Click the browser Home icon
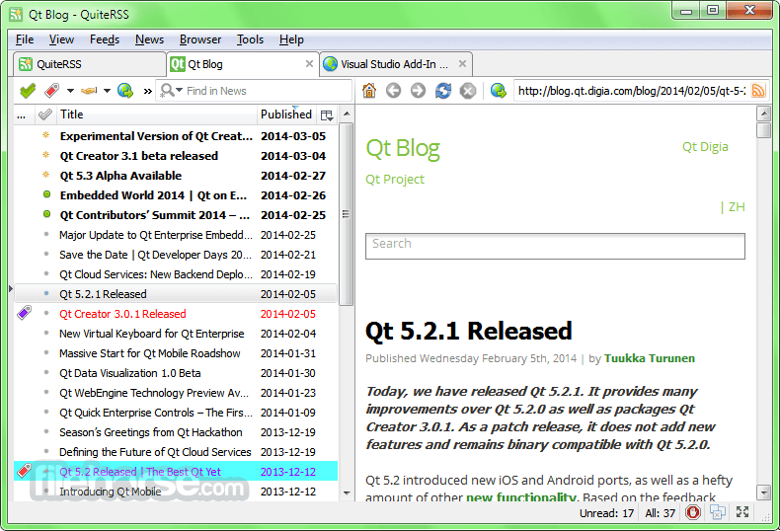The height and width of the screenshot is (531, 780). coord(369,91)
